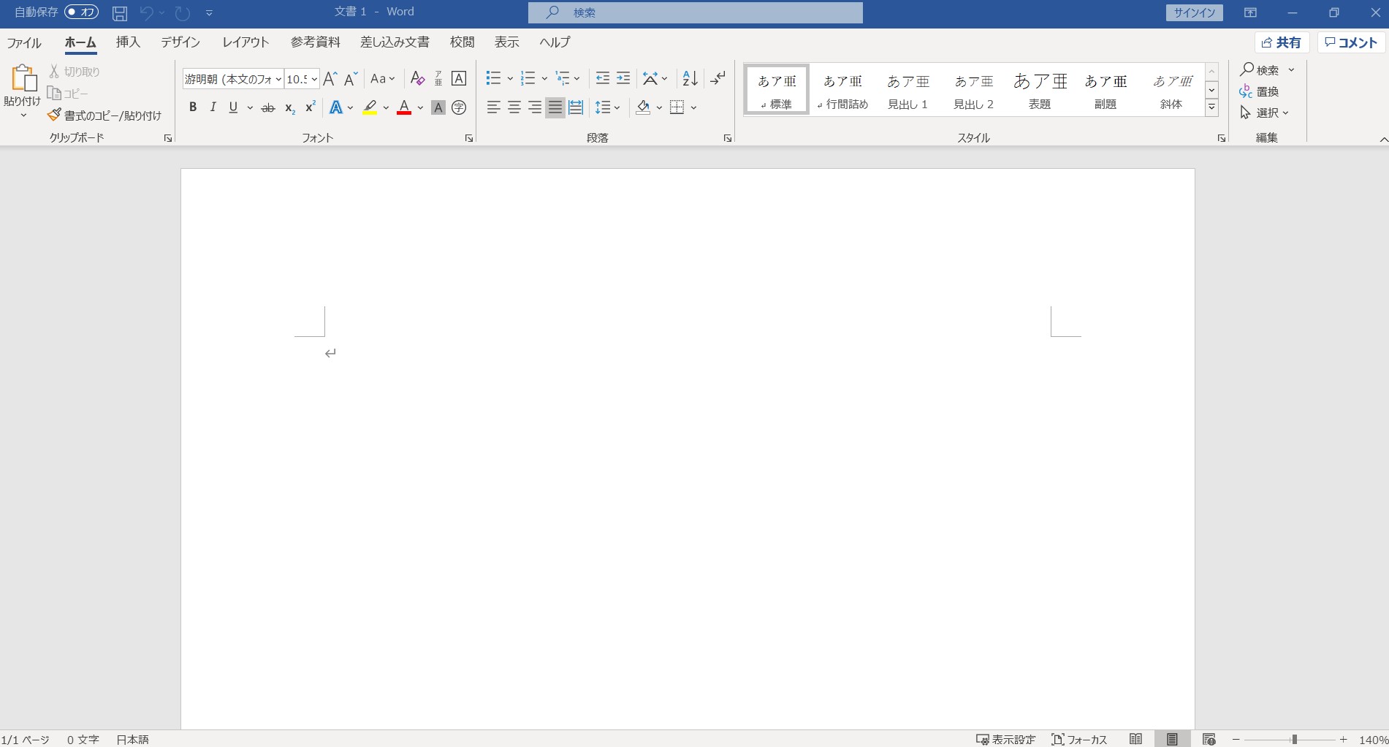
Task: Apply the 見出し 1 style
Action: (x=907, y=91)
